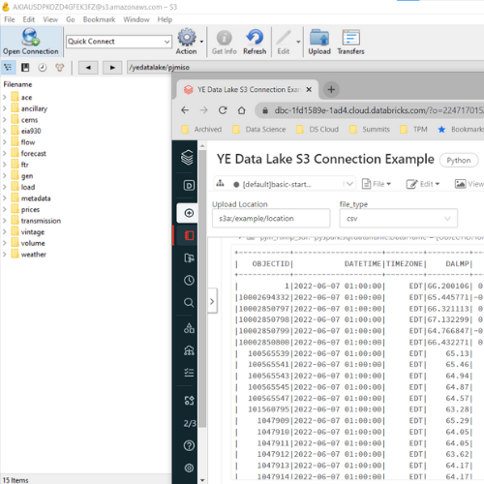484x484 pixels.
Task: Switch to the browser outline view icon
Action: tap(8, 68)
